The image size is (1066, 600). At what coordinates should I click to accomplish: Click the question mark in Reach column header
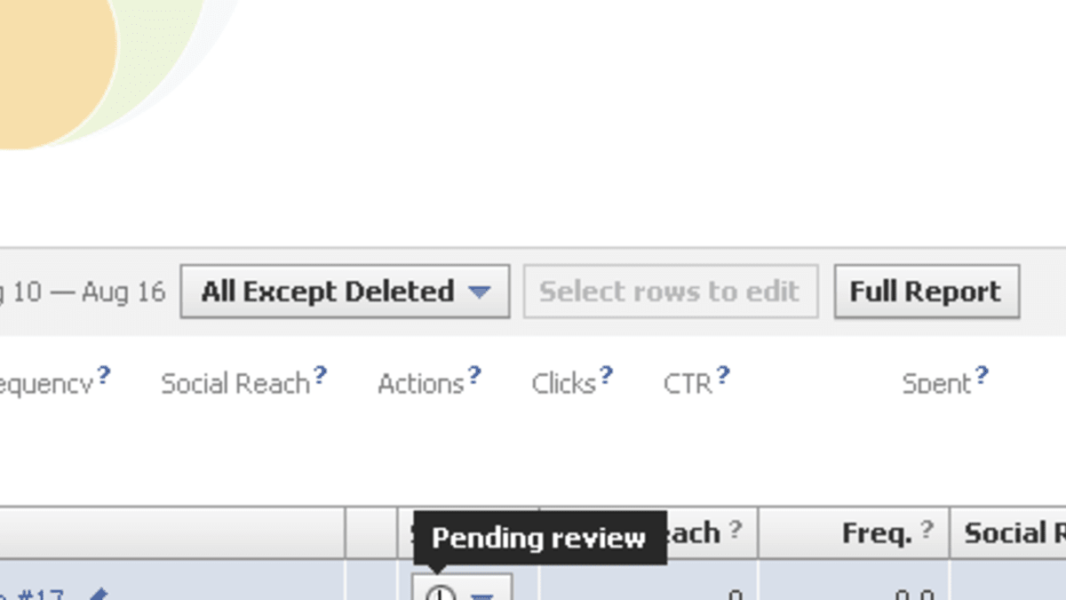pos(735,531)
